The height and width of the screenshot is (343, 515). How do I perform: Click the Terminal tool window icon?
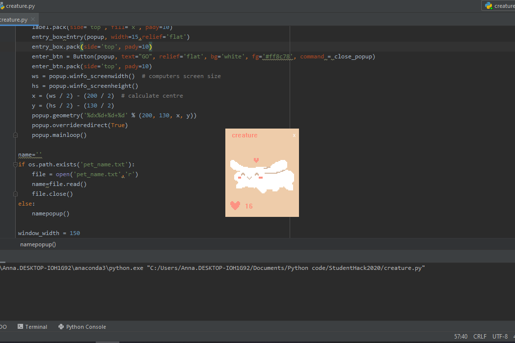pyautogui.click(x=20, y=327)
